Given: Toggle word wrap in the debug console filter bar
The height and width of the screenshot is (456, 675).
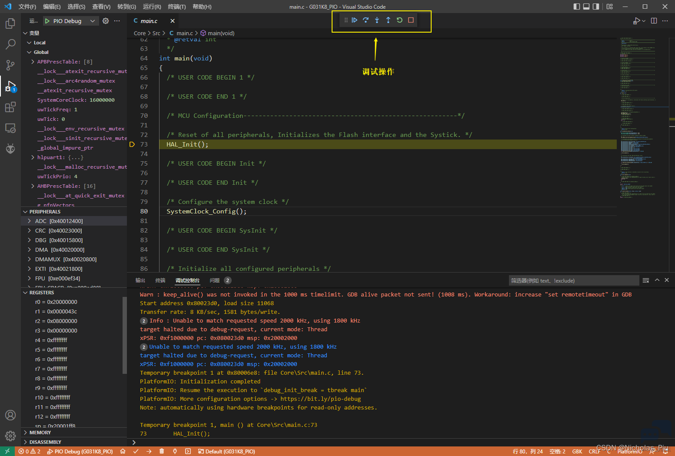Looking at the screenshot, I should point(646,280).
